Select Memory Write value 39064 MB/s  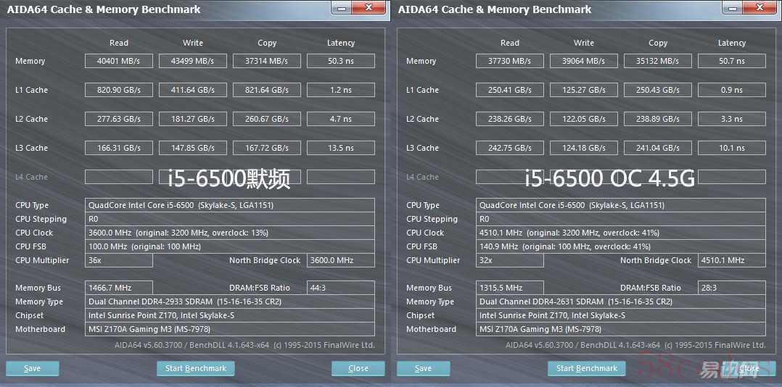(583, 61)
